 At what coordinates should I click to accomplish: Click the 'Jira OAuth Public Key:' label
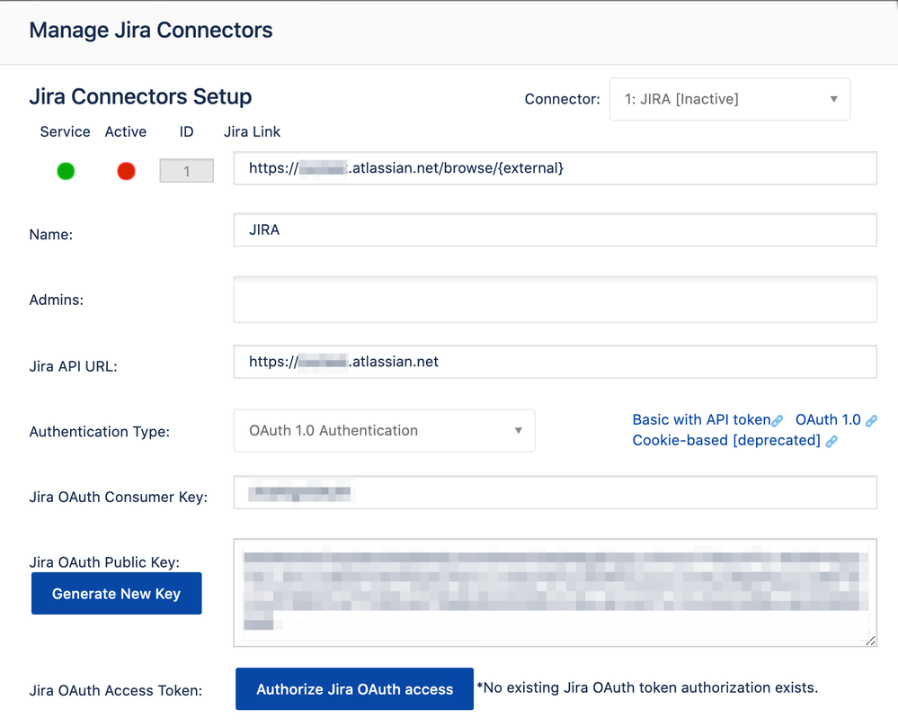pos(104,561)
